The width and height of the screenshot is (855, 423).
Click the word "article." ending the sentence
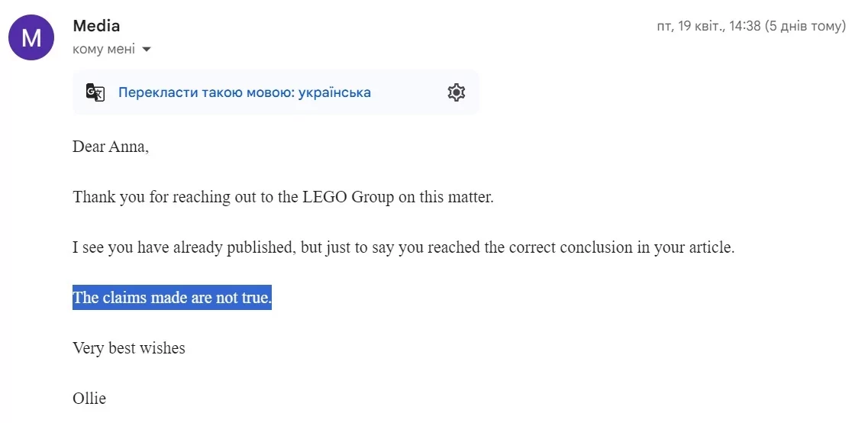click(709, 247)
